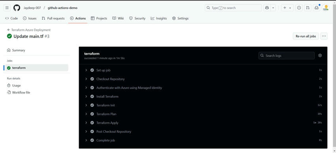Open the create new plus dropdown
Viewport: 336px width, 153px height.
tap(287, 8)
